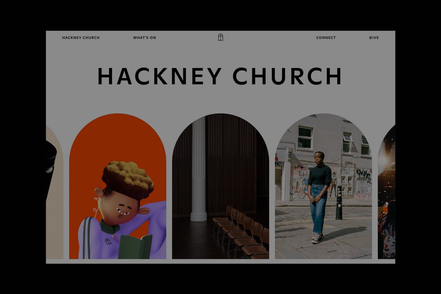Go to the CONNECT page link

coord(326,37)
